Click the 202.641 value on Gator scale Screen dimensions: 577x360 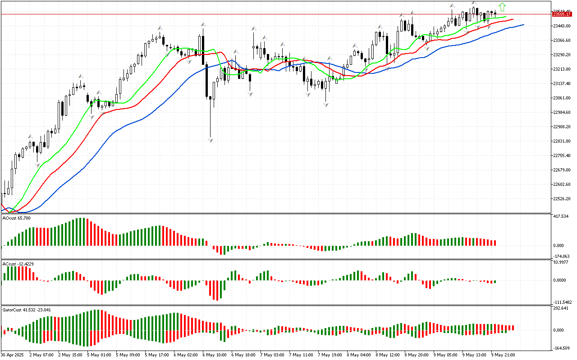(x=562, y=308)
